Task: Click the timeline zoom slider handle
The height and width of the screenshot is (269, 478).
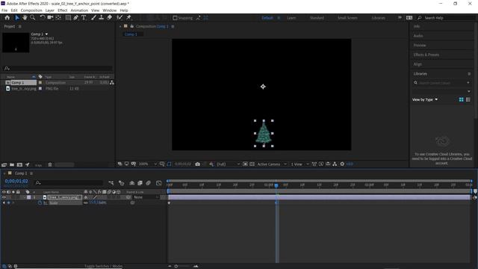Action: (176, 266)
